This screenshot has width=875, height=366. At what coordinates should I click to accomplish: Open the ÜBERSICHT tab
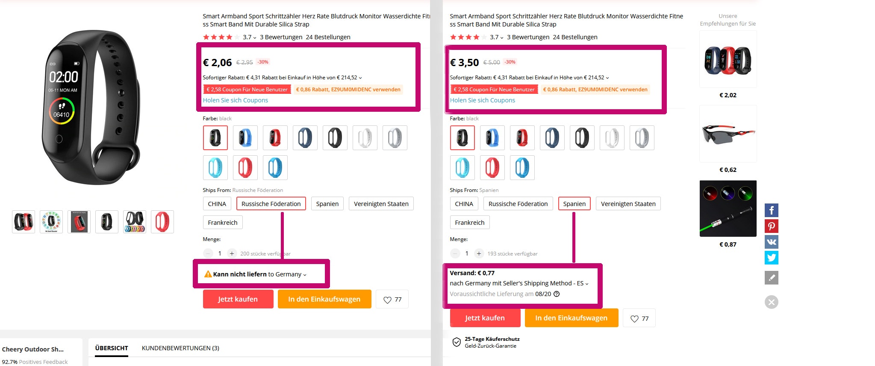(x=111, y=348)
